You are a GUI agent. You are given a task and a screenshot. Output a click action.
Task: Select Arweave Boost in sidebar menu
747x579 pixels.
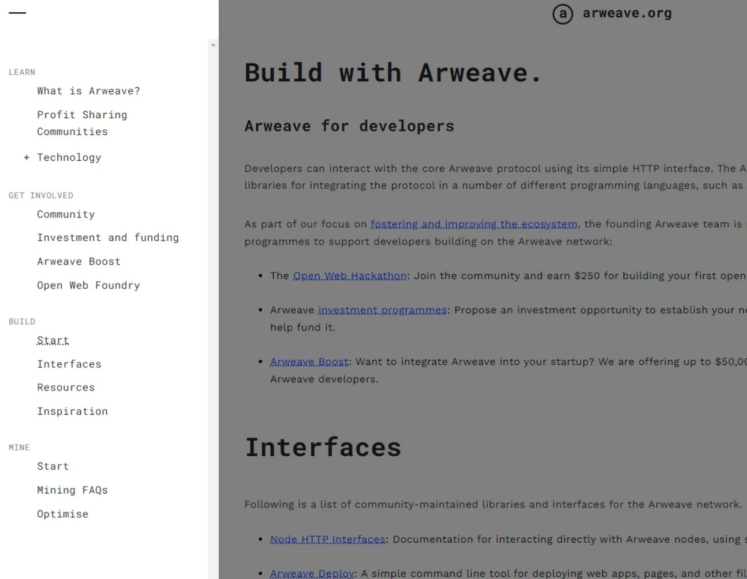coord(79,261)
